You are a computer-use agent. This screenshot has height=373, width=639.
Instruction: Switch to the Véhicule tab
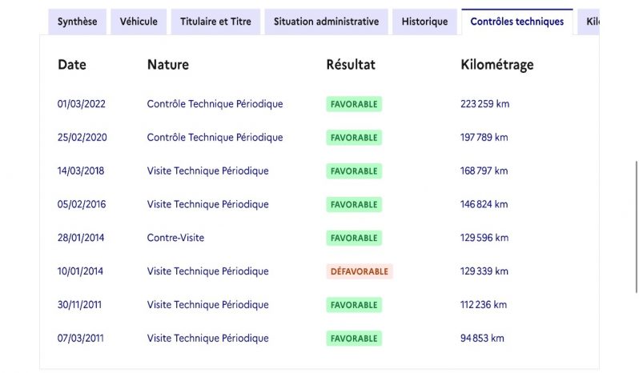tap(139, 22)
